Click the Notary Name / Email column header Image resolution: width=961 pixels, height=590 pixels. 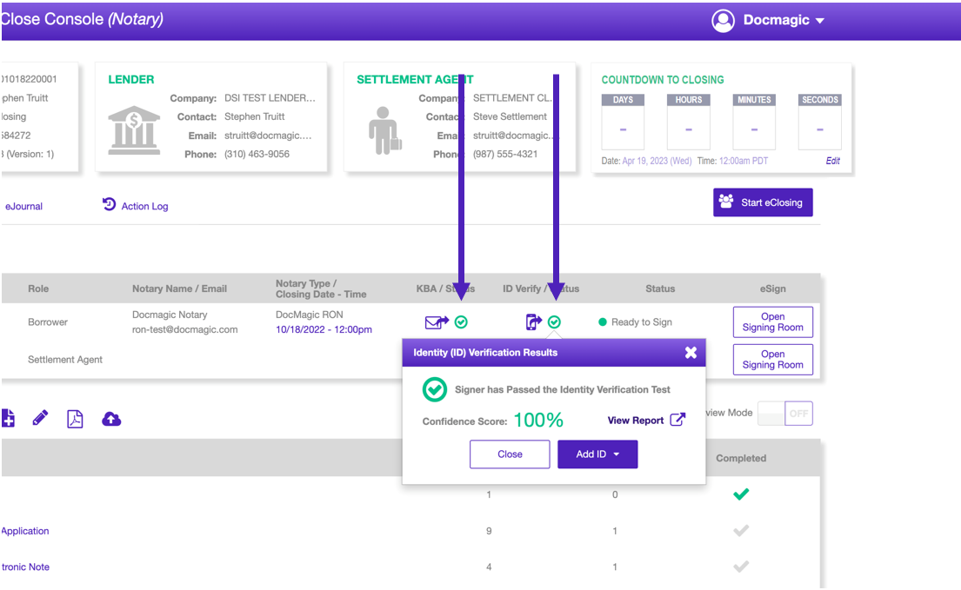[179, 288]
